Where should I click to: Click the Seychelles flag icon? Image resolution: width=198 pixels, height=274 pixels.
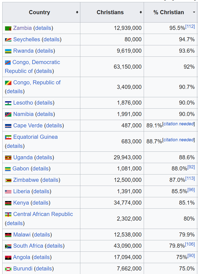pyautogui.click(x=8, y=40)
